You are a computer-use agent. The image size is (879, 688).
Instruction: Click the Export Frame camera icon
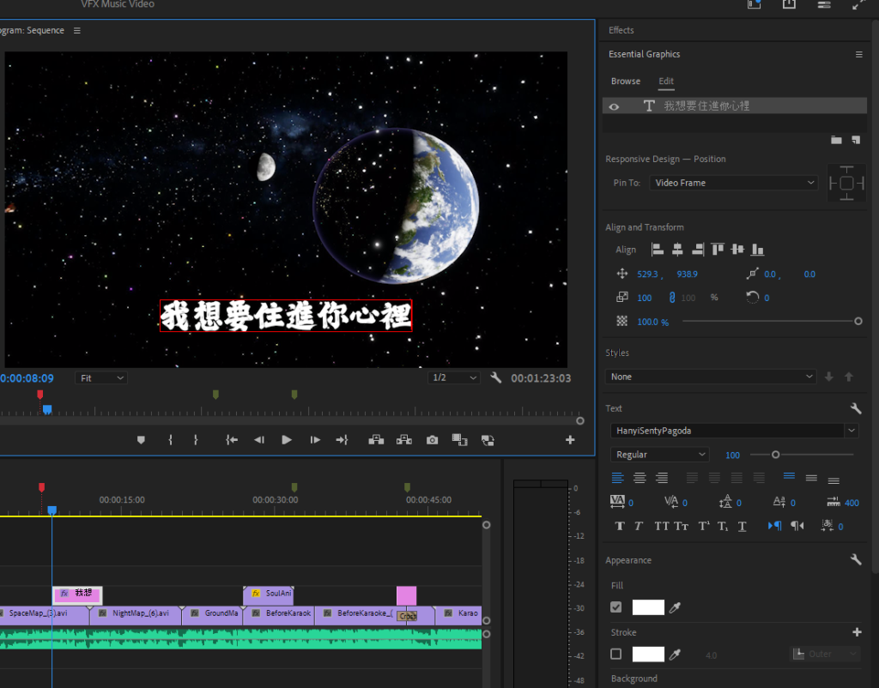tap(432, 440)
